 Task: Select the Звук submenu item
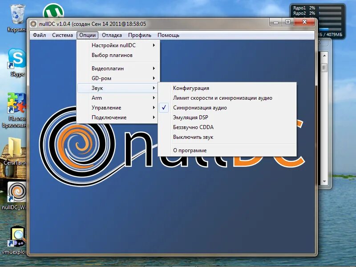click(118, 88)
